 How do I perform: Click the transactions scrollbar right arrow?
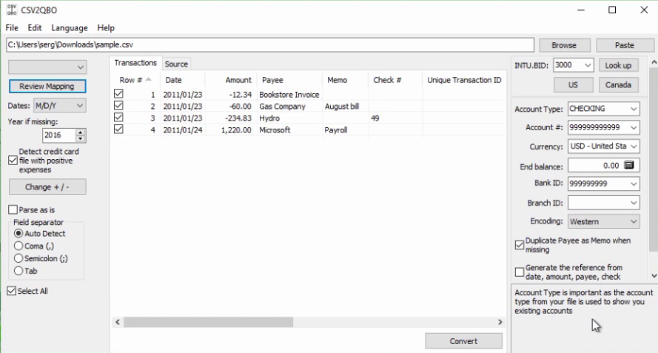point(500,322)
